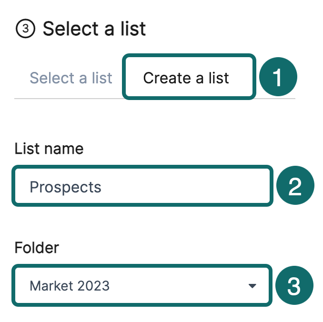This screenshot has width=323, height=322.
Task: Click the empty space after "Prospects"
Action: tap(191, 186)
